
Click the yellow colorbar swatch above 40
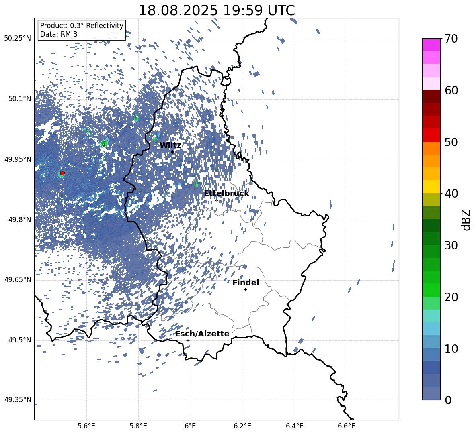click(x=431, y=187)
